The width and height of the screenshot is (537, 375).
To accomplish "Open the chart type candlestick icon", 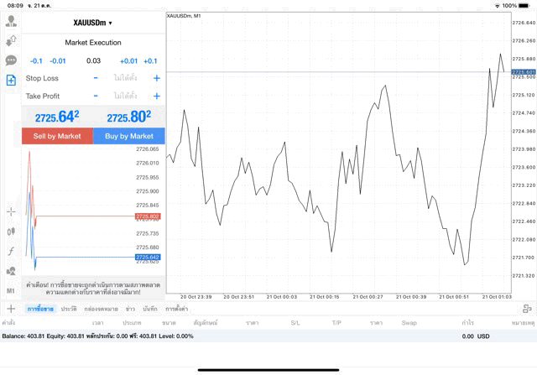I will click(11, 231).
